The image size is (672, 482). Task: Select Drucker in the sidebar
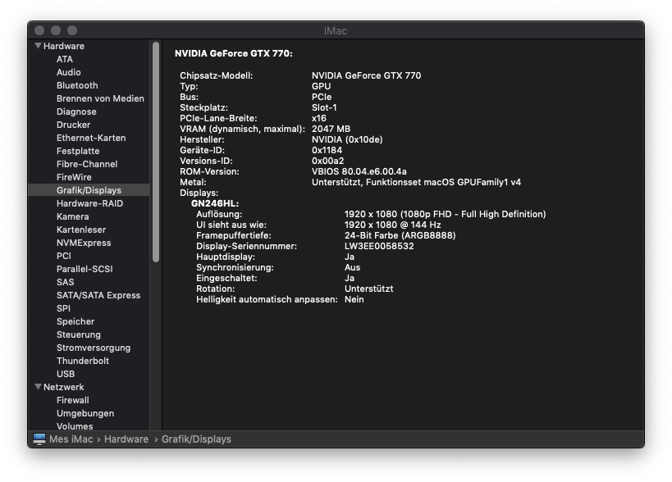pyautogui.click(x=73, y=125)
